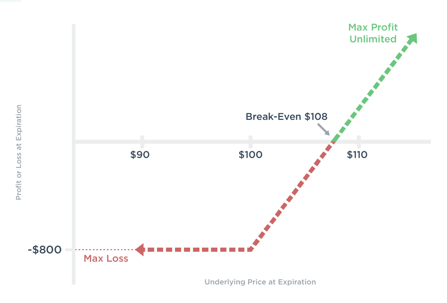
Task: Click the $90 x-axis label
Action: pyautogui.click(x=140, y=155)
